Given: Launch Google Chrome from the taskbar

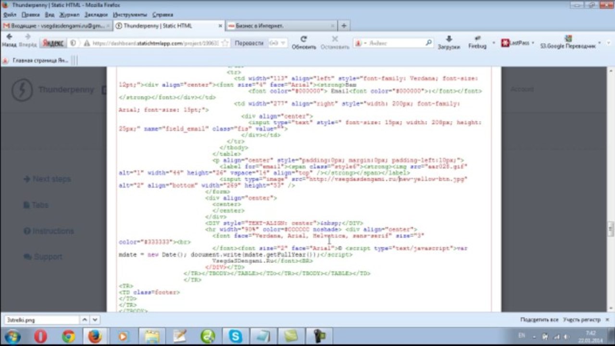Looking at the screenshot, I should pyautogui.click(x=69, y=336).
